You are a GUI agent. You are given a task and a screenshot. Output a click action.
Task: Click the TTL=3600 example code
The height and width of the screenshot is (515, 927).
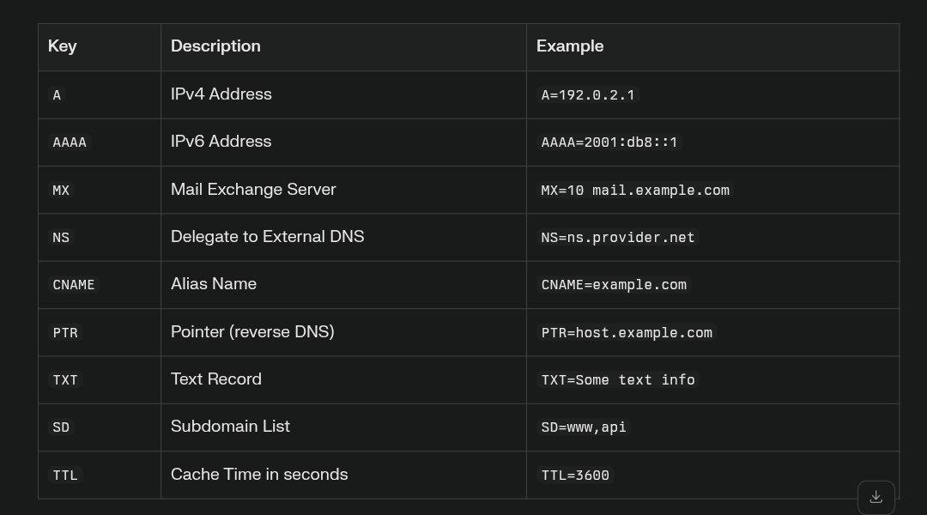pyautogui.click(x=575, y=476)
